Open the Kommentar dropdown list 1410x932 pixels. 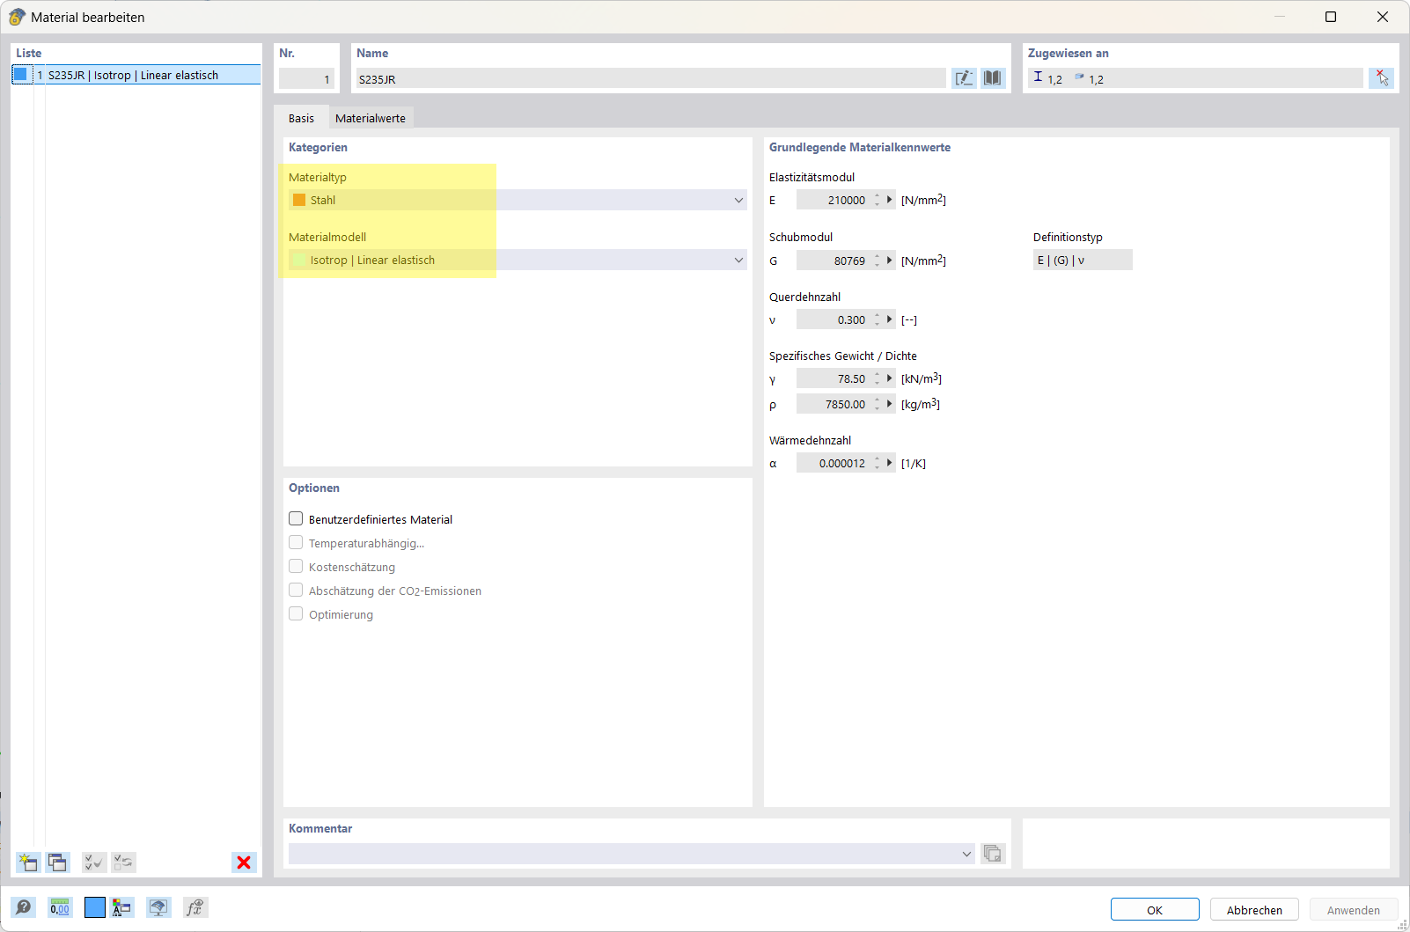tap(966, 854)
